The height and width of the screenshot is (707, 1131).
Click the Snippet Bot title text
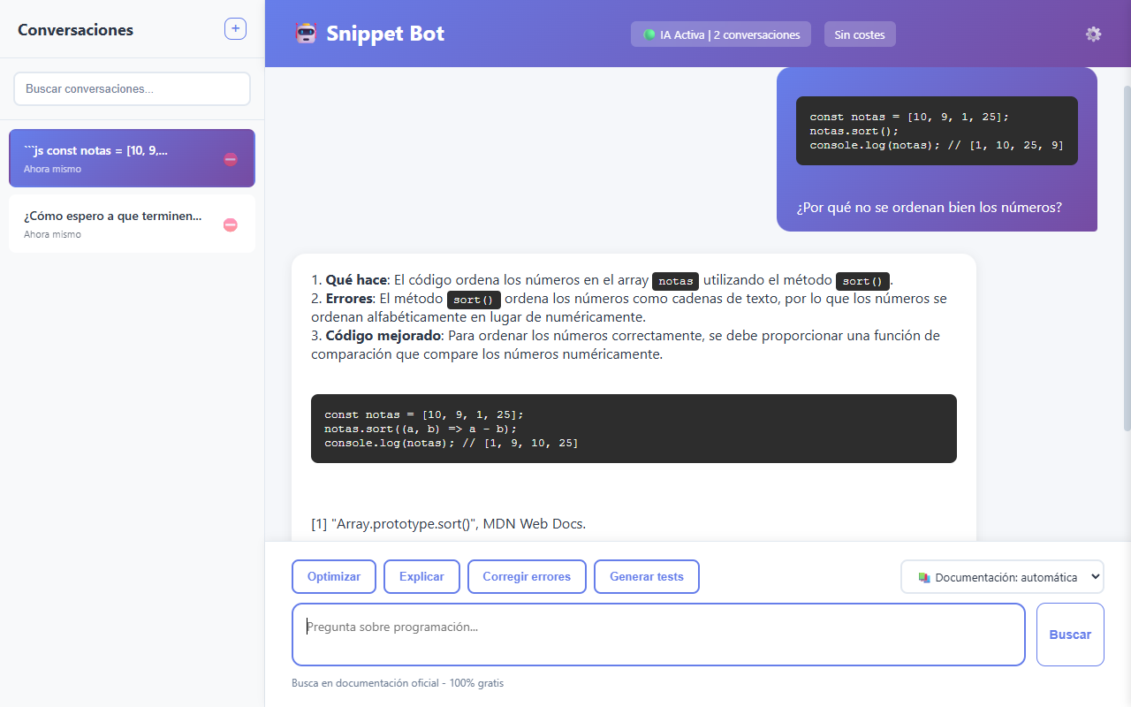[x=385, y=34]
